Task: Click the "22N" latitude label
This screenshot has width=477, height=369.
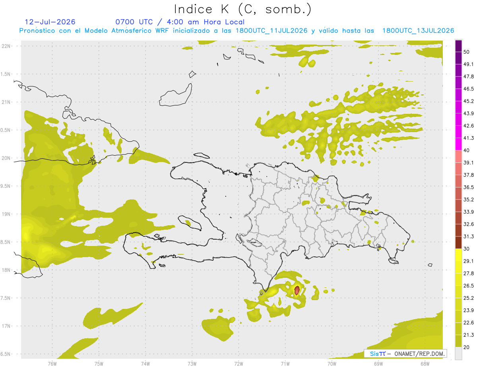Action: pos(7,46)
